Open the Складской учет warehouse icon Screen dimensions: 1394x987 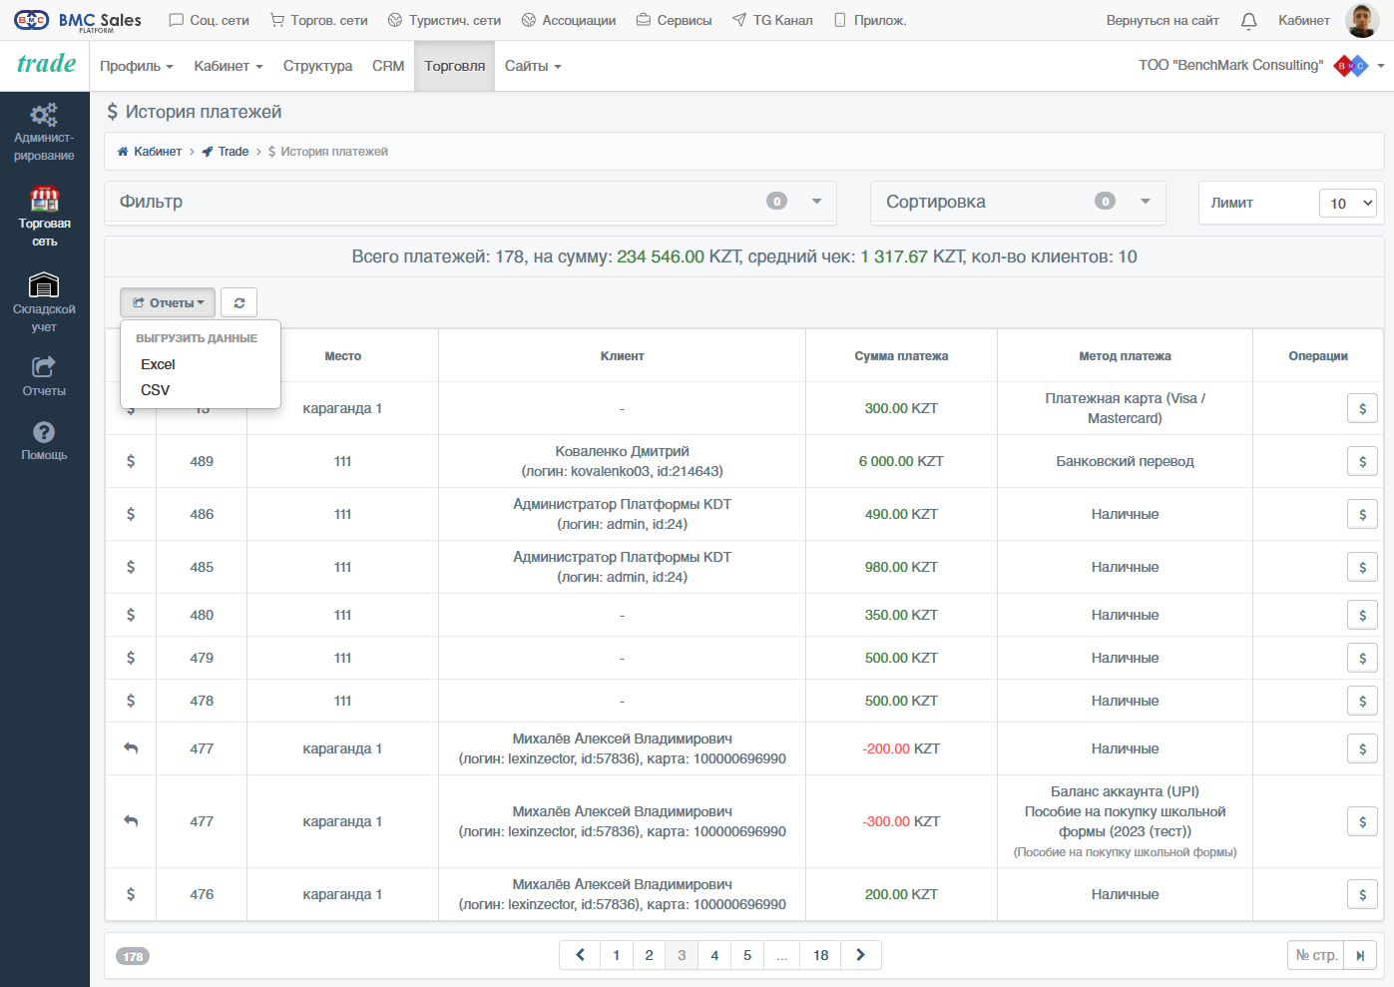44,285
